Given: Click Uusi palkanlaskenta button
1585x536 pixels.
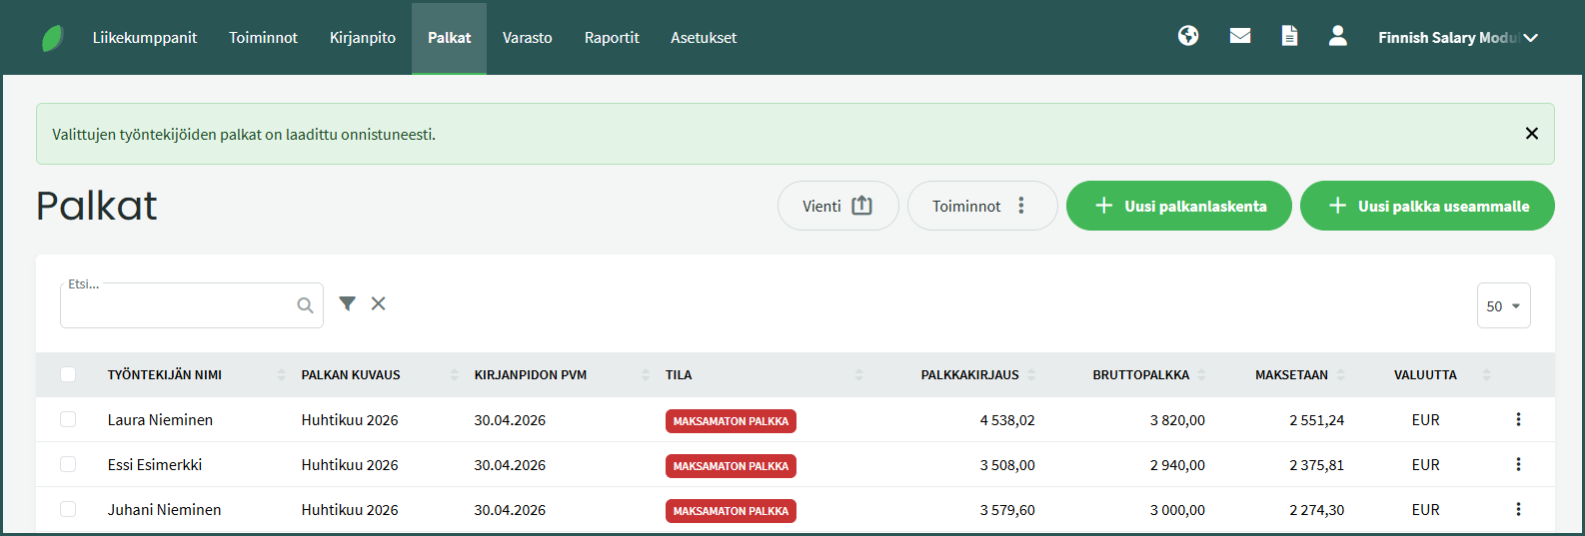Looking at the screenshot, I should tap(1178, 207).
